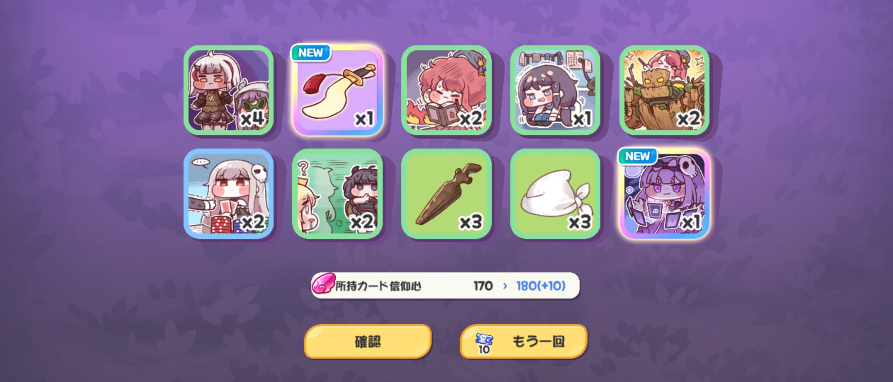
Task: Open the white-haired horned girl card x4
Action: [x=229, y=90]
